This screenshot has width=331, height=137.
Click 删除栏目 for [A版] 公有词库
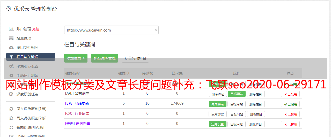[x=256, y=94]
